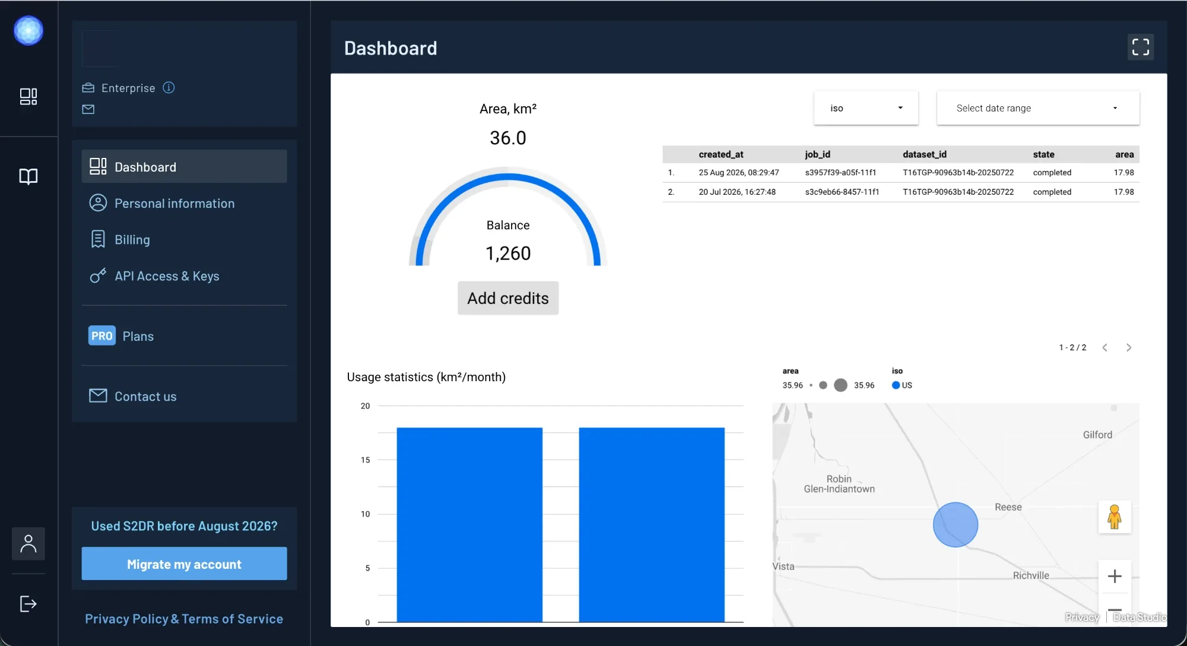Click the glowing blue app logo
The height and width of the screenshot is (646, 1187).
[x=28, y=30]
